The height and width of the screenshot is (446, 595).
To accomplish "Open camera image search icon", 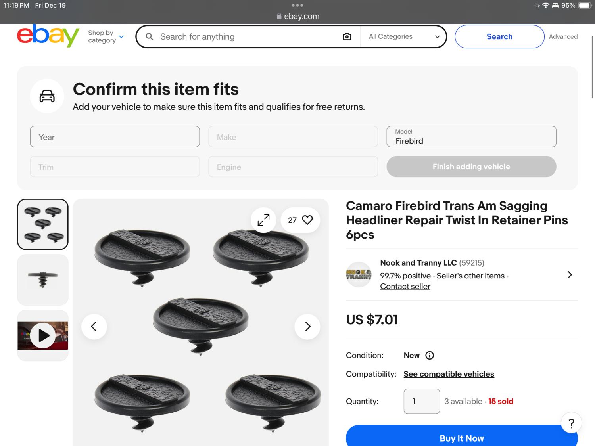I will coord(347,37).
